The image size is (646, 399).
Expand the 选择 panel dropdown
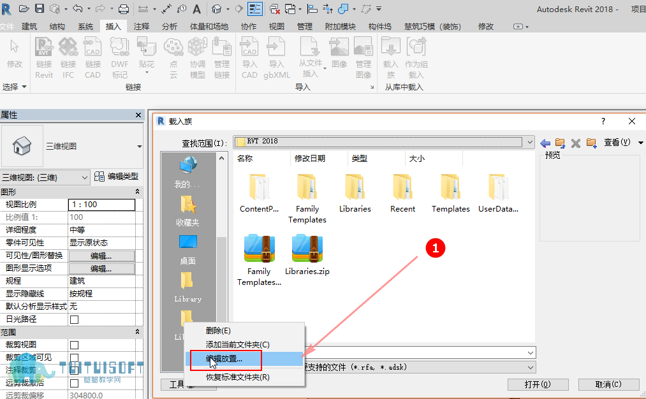(15, 87)
